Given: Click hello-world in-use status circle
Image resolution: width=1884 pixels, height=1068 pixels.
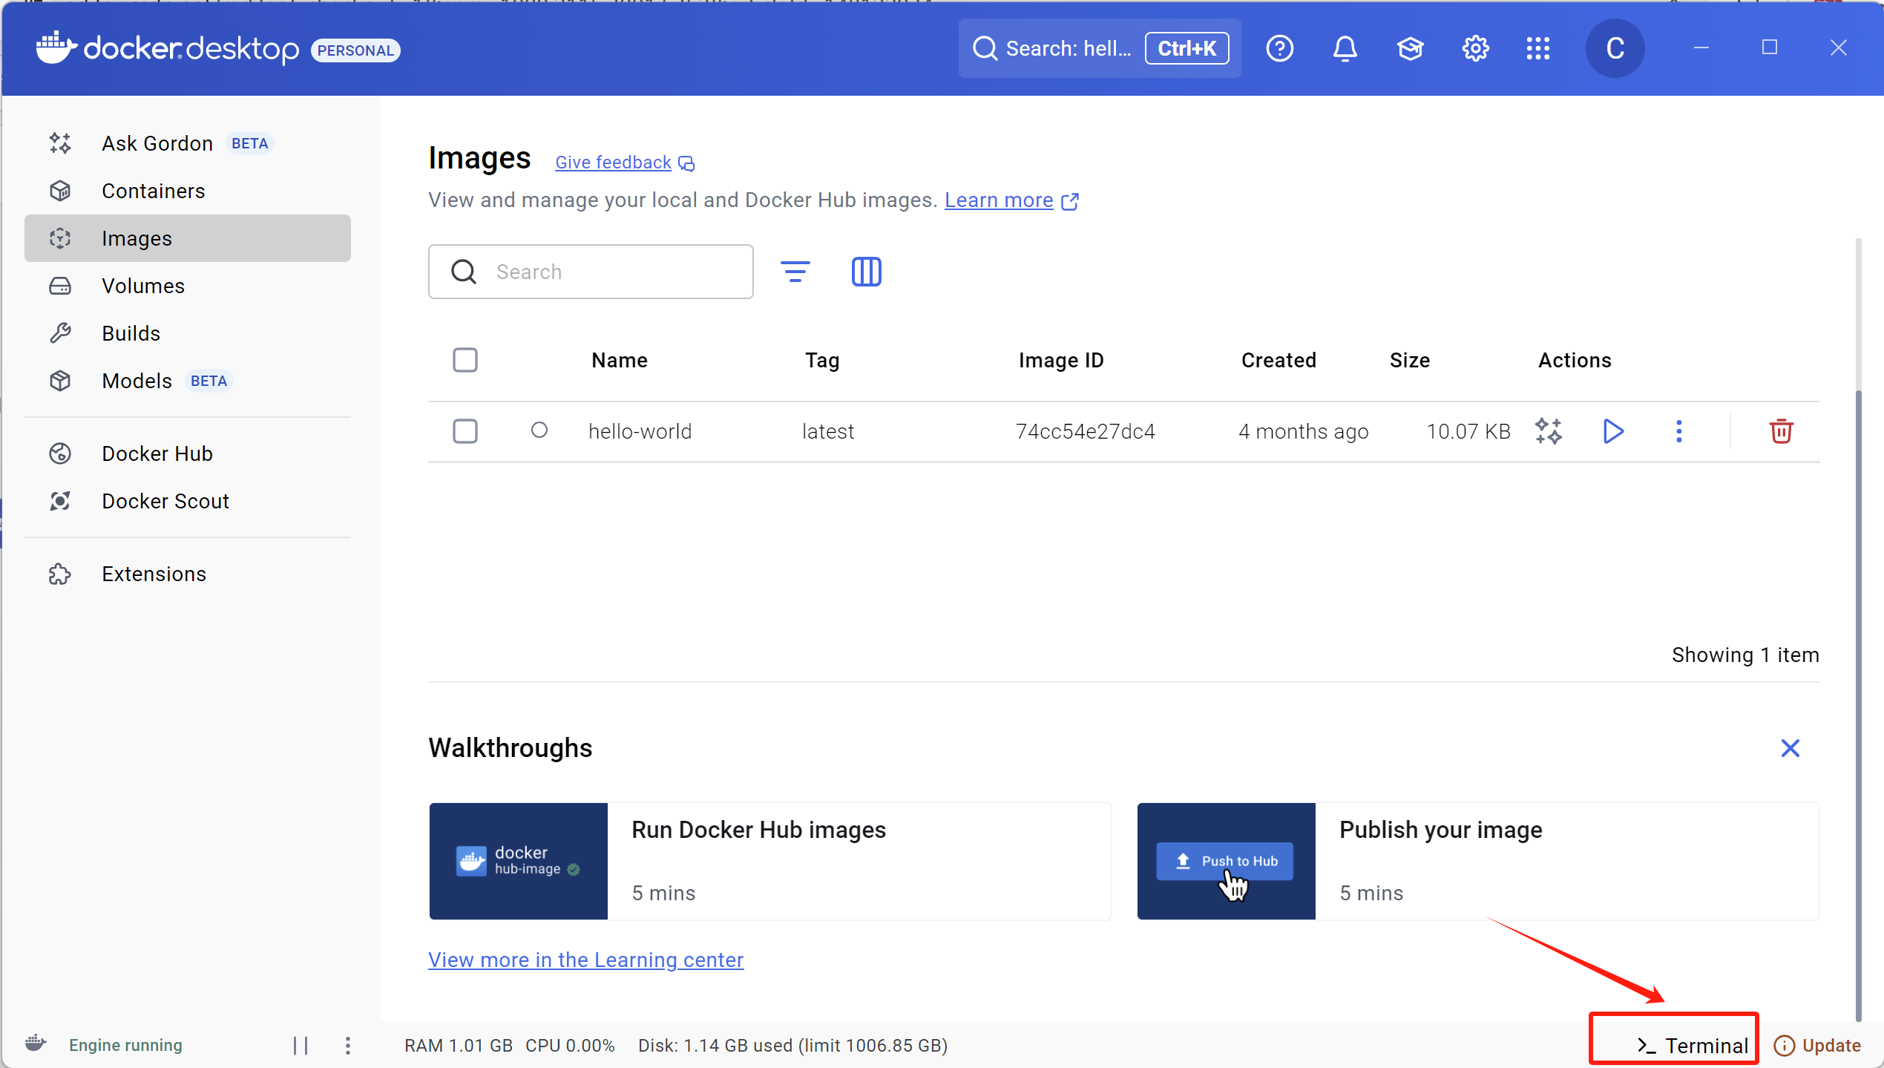Looking at the screenshot, I should 539,430.
